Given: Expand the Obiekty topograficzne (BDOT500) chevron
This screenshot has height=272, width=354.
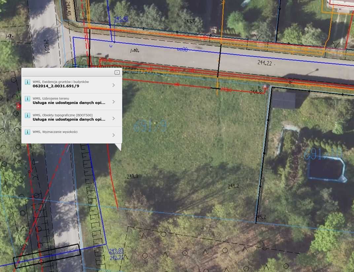Looking at the screenshot, I should (114, 119).
